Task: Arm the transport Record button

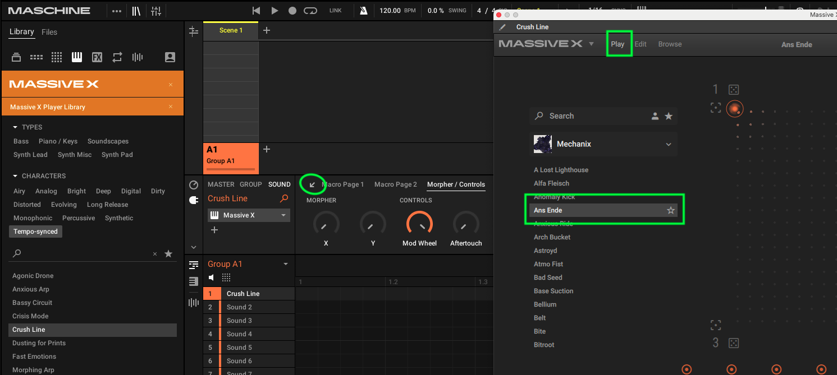Action: click(x=292, y=11)
